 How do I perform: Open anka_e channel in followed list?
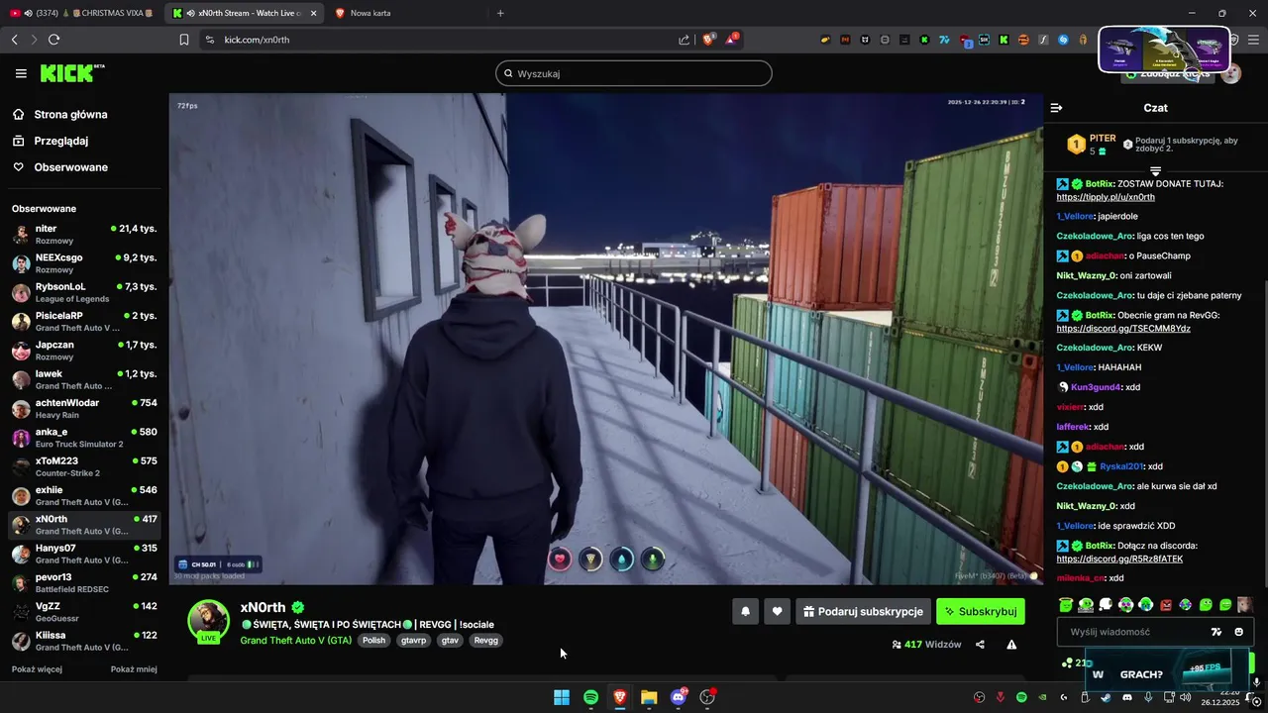pyautogui.click(x=84, y=438)
